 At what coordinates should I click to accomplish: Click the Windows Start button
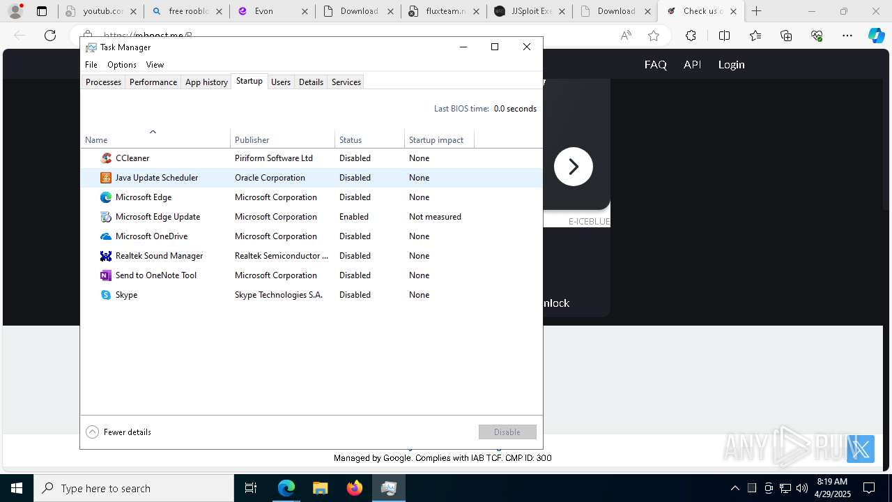point(17,488)
